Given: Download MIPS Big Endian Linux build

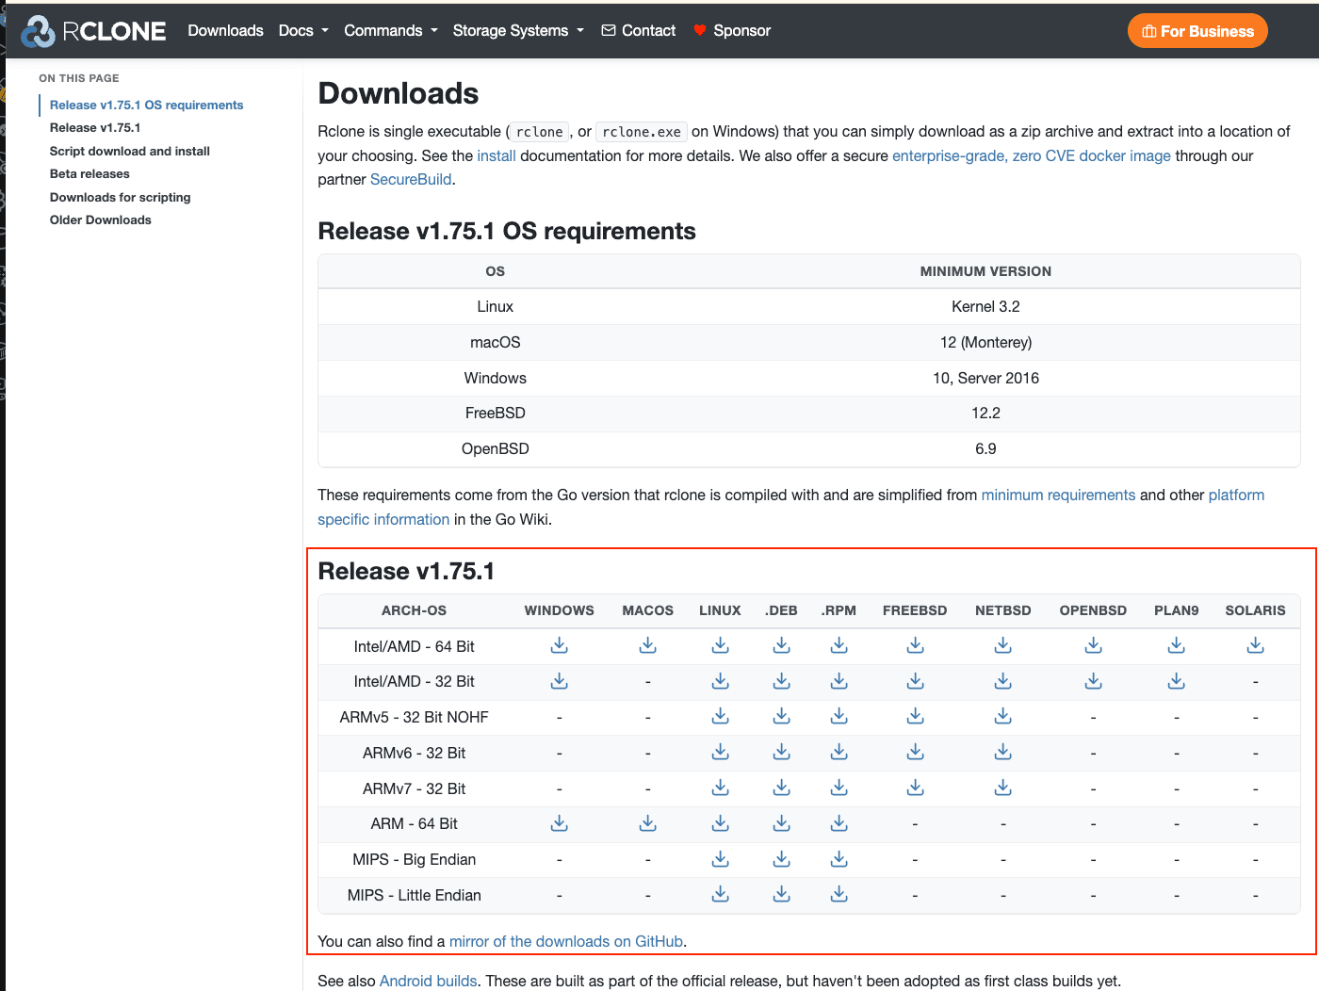Looking at the screenshot, I should click(x=721, y=859).
